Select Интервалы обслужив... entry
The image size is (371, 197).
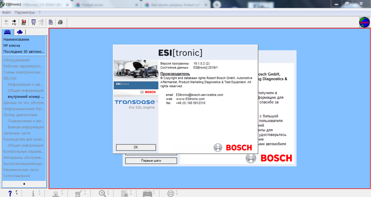24,158
